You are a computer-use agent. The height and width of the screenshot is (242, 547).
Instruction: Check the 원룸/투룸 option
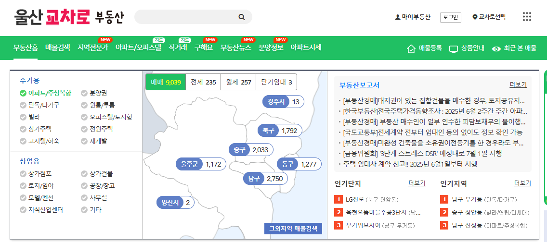(x=98, y=105)
